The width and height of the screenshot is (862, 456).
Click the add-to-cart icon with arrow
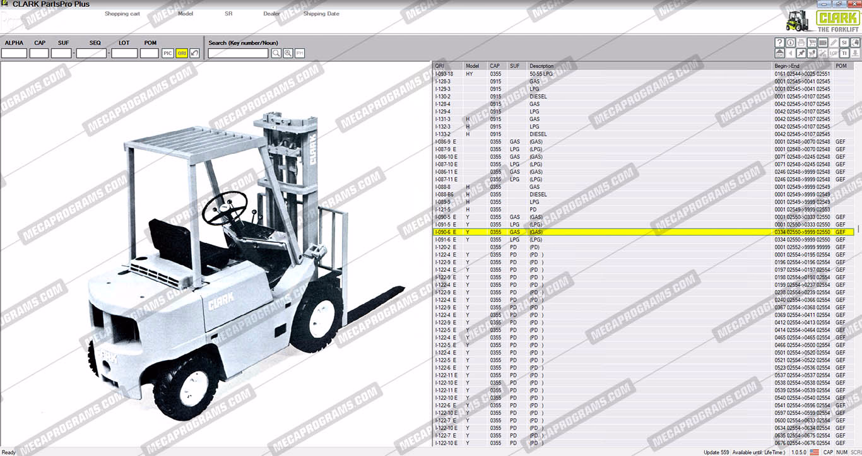(x=812, y=53)
